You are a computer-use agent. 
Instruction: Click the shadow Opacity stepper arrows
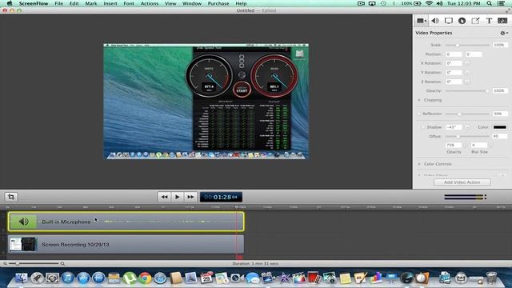(x=465, y=145)
